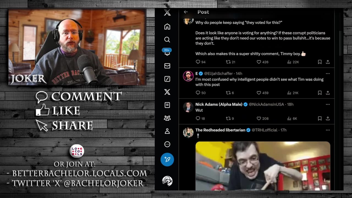Repost Nick Adams post with 9 reposts
Screen dimensions: 352x198
click(230, 119)
